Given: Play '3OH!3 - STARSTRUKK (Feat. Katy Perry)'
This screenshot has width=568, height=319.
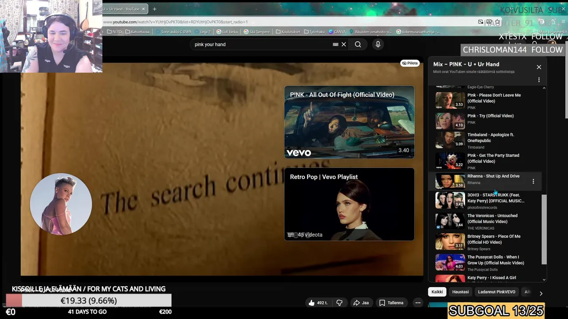Looking at the screenshot, I should [488, 200].
